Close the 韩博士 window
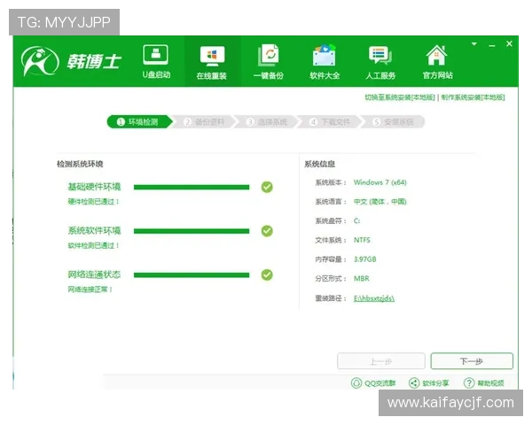The height and width of the screenshot is (425, 532). [509, 43]
